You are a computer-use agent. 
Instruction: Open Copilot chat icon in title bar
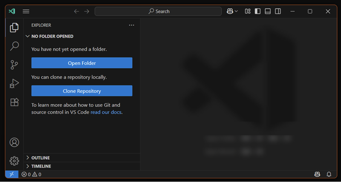point(230,11)
